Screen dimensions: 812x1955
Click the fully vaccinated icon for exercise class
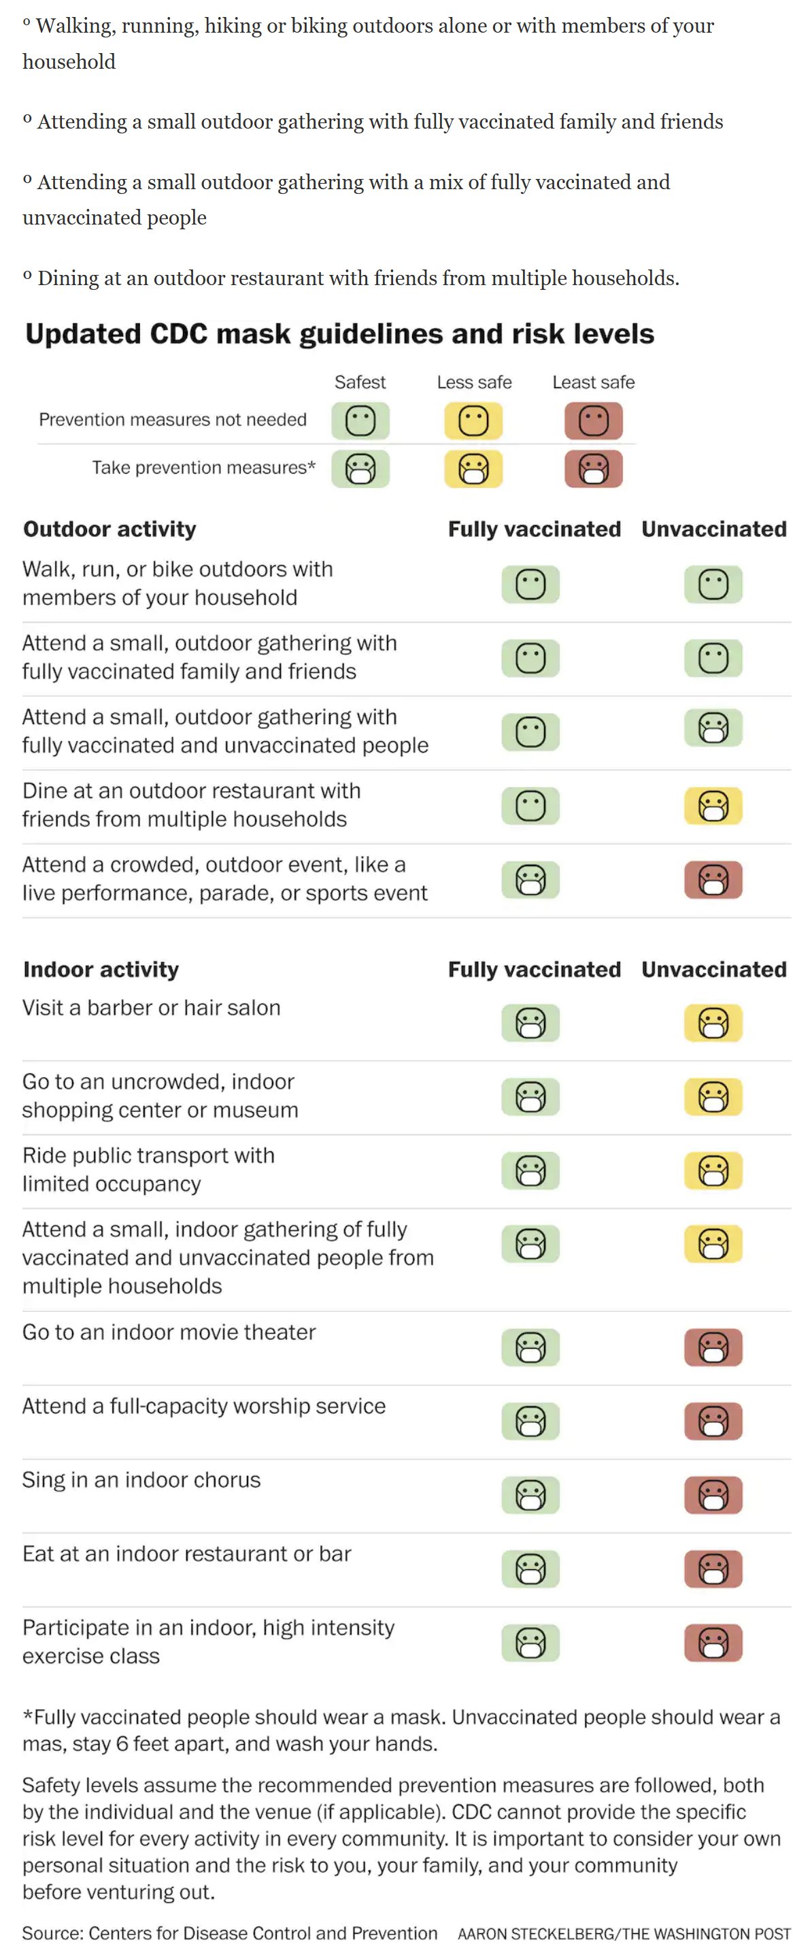tap(530, 1642)
